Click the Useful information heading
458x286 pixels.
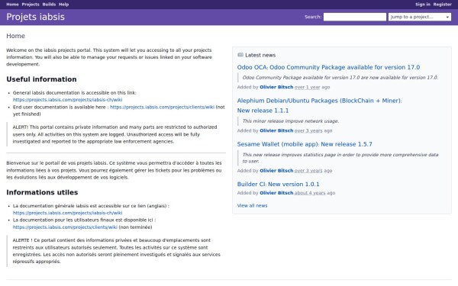coord(41,79)
